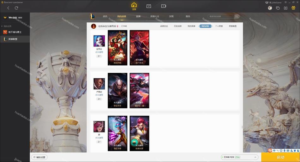Open 辅助设置 settings button

tap(39, 157)
